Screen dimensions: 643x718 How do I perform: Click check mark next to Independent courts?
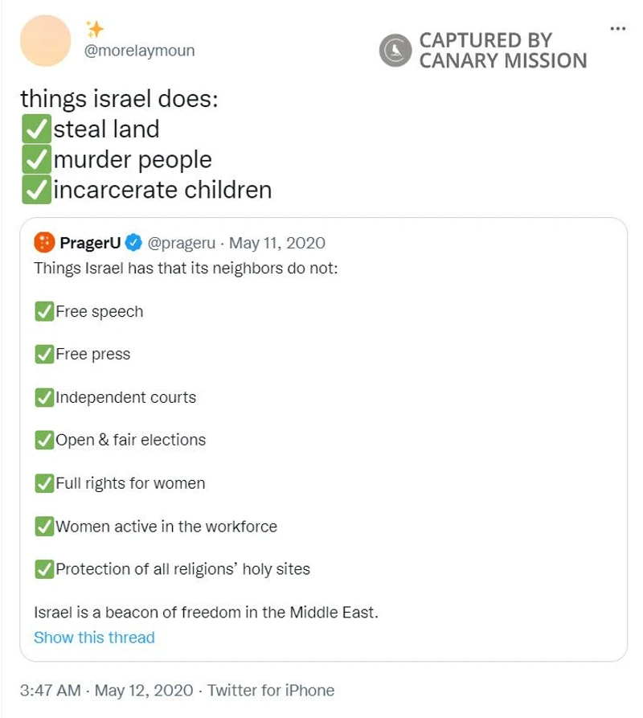(x=44, y=397)
